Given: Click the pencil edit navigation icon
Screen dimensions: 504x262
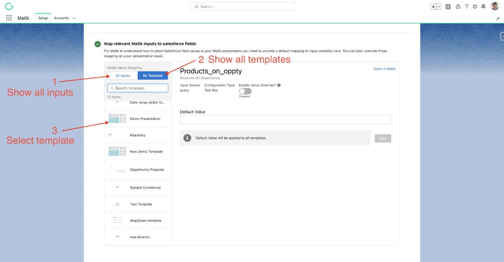Looking at the screenshot, I should pos(498,18).
